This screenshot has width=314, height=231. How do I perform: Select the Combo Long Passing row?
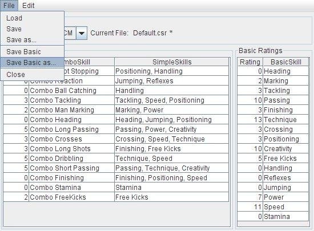[x=116, y=129]
